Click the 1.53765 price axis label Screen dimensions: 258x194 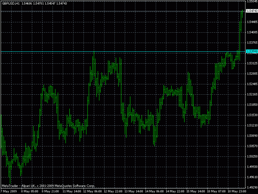[x=252, y=43]
